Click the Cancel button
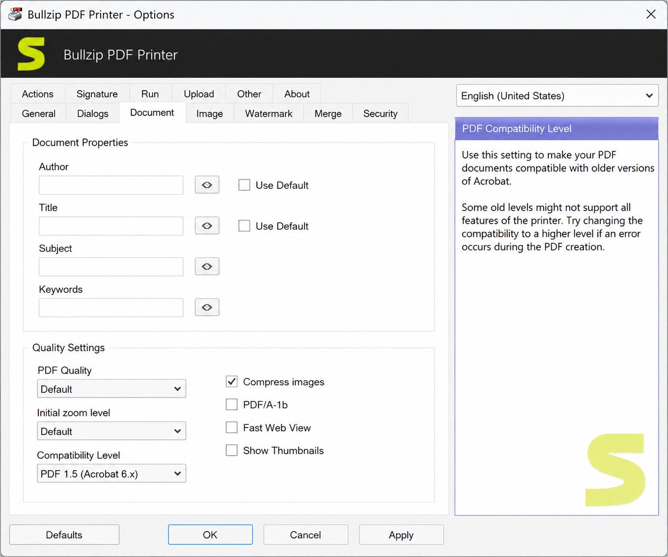Screen dimensions: 668x557 (x=306, y=535)
